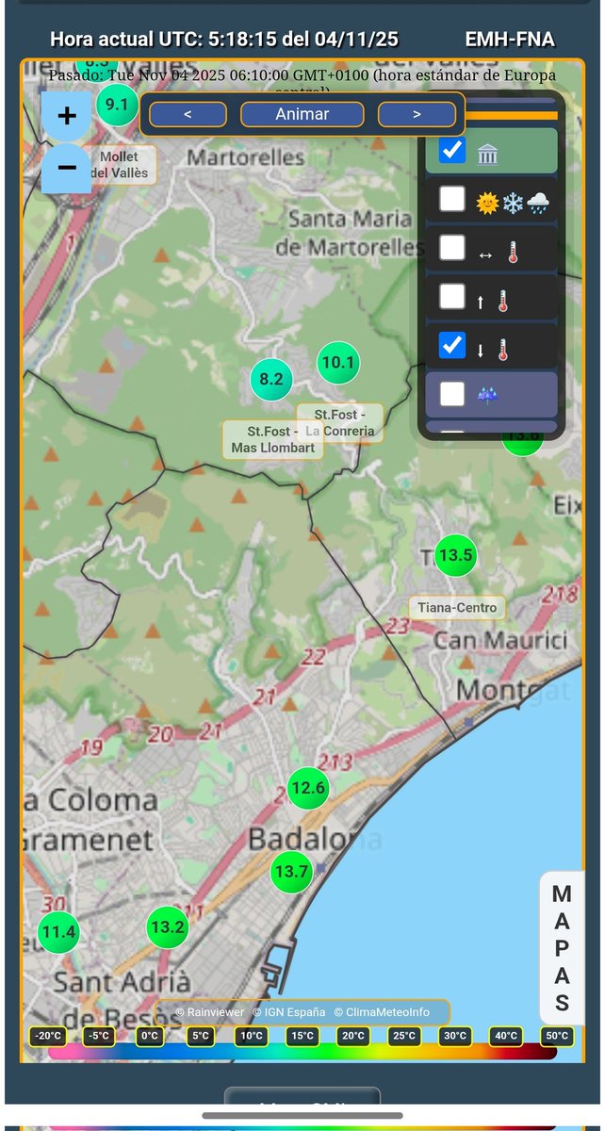Click the 50°C legend label
This screenshot has width=605, height=1131.
click(557, 1036)
